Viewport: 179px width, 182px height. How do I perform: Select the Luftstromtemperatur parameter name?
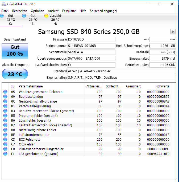(34, 135)
